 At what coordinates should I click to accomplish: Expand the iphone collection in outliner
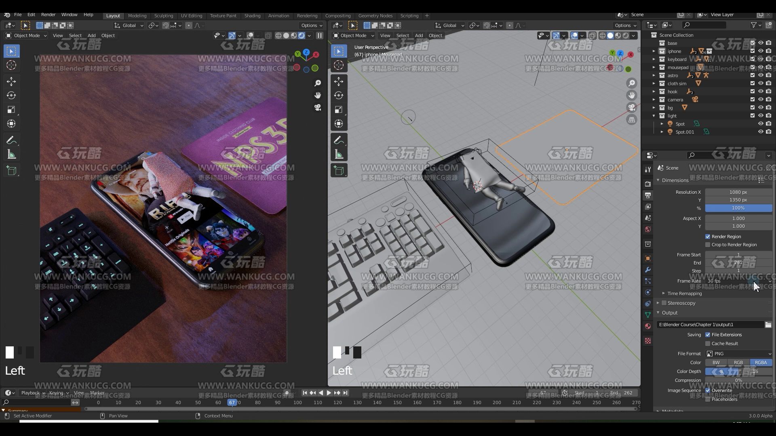(654, 51)
